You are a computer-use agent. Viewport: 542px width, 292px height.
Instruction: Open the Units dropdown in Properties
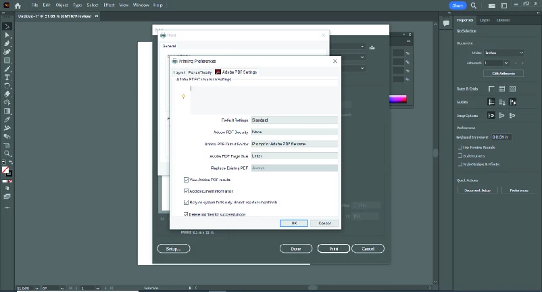pos(503,53)
